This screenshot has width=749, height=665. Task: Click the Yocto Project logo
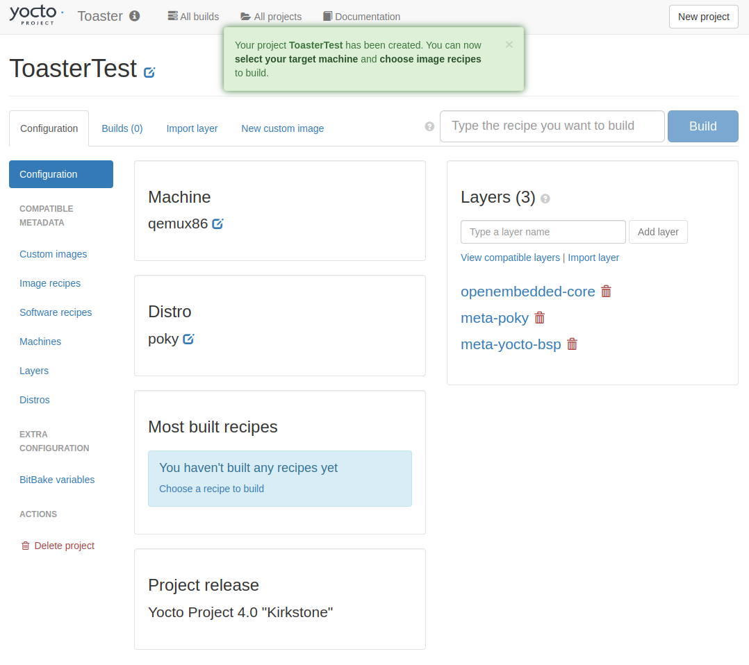(36, 15)
